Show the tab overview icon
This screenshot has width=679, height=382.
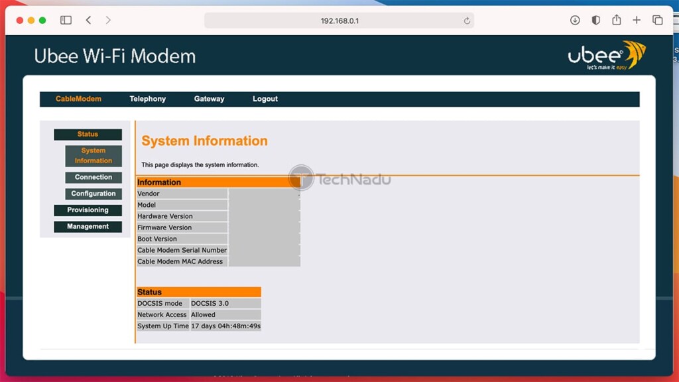(657, 20)
